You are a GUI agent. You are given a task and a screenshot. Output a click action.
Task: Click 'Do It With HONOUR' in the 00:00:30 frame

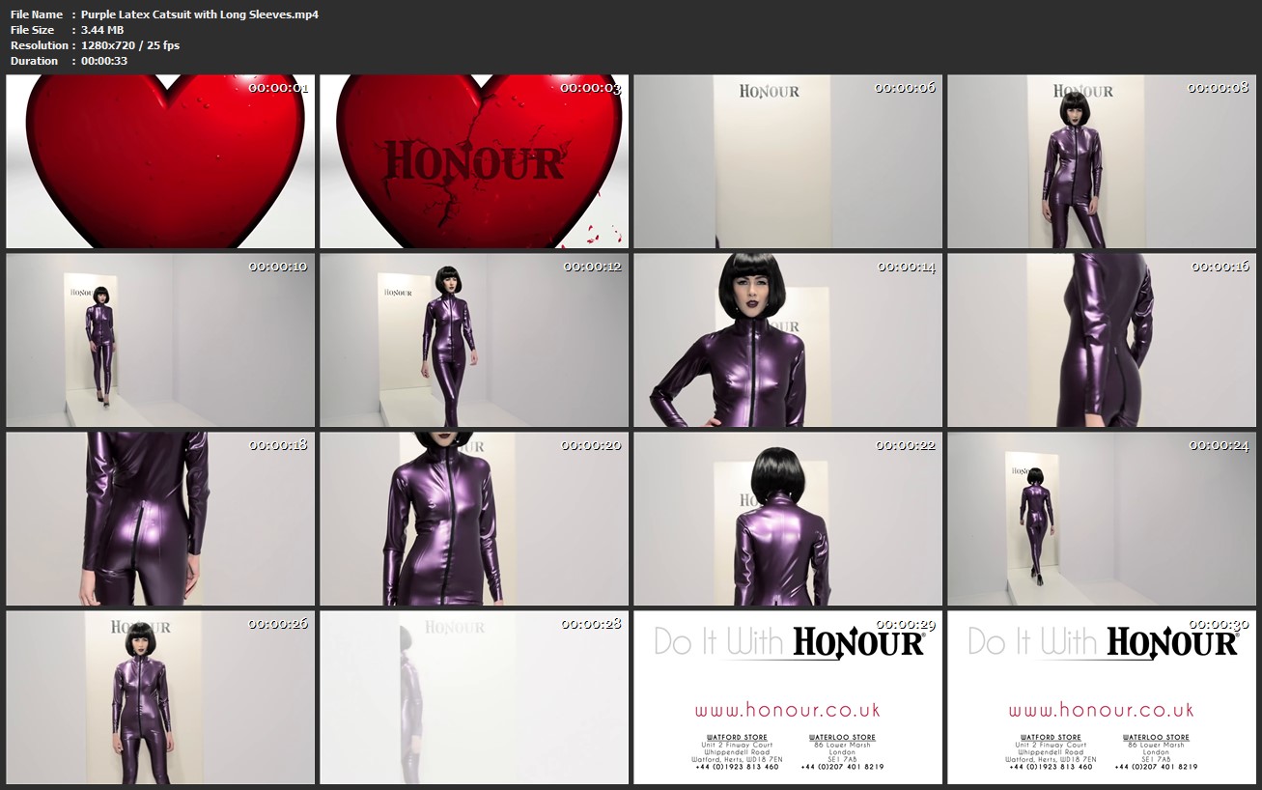[1104, 642]
